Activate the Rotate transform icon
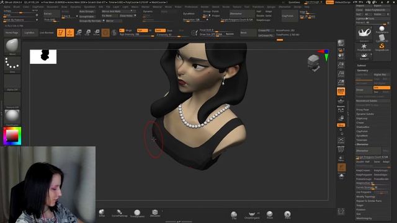Screen dimensions: 397x223 pos(97,33)
